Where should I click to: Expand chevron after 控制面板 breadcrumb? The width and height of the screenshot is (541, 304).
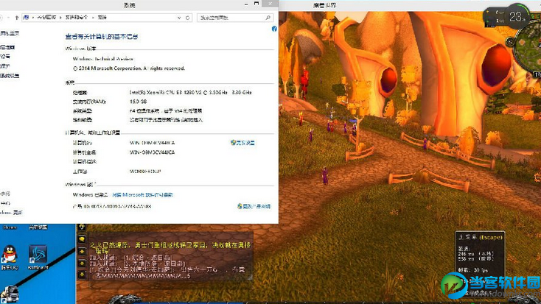point(60,17)
